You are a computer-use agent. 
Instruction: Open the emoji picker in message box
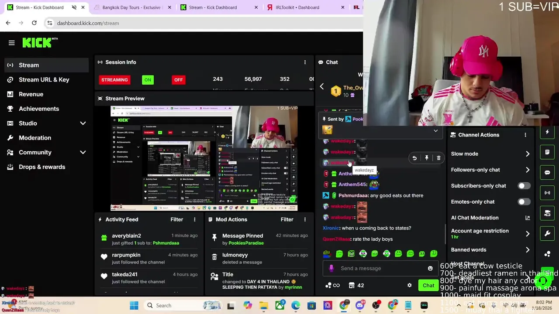(430, 268)
